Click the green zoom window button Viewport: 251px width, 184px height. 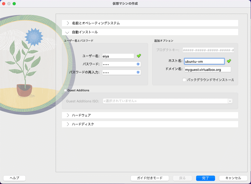[x=14, y=3]
